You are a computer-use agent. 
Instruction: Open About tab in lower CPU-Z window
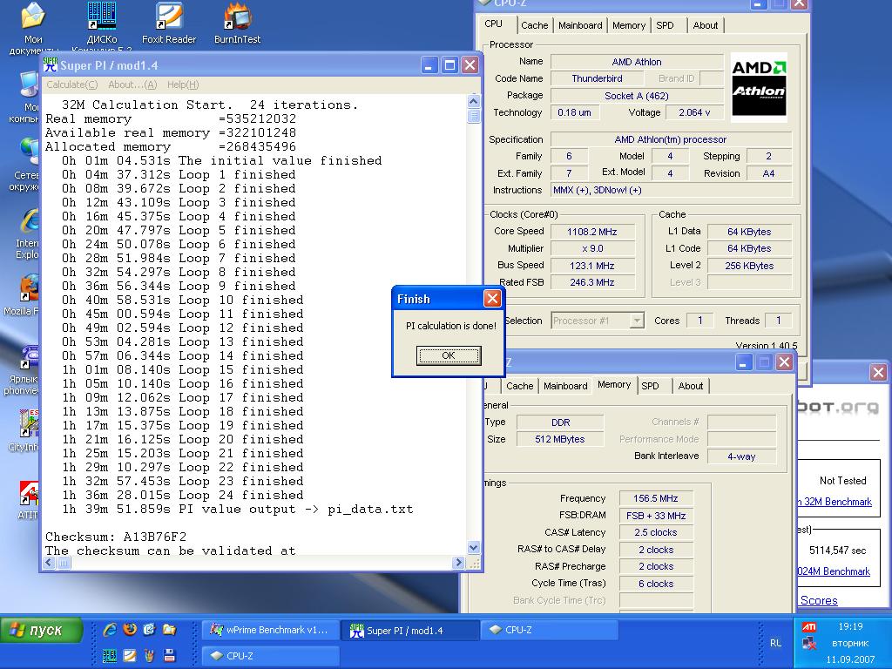[690, 386]
